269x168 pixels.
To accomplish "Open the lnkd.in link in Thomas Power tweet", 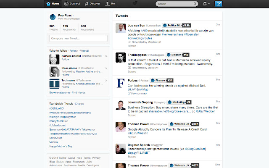I will pyautogui.click(x=137, y=133).
